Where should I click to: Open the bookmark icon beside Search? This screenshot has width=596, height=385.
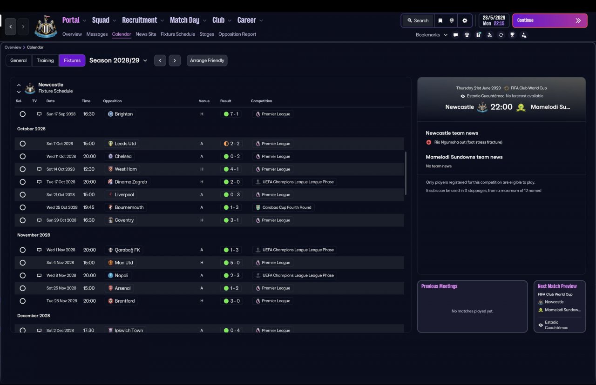pos(440,20)
